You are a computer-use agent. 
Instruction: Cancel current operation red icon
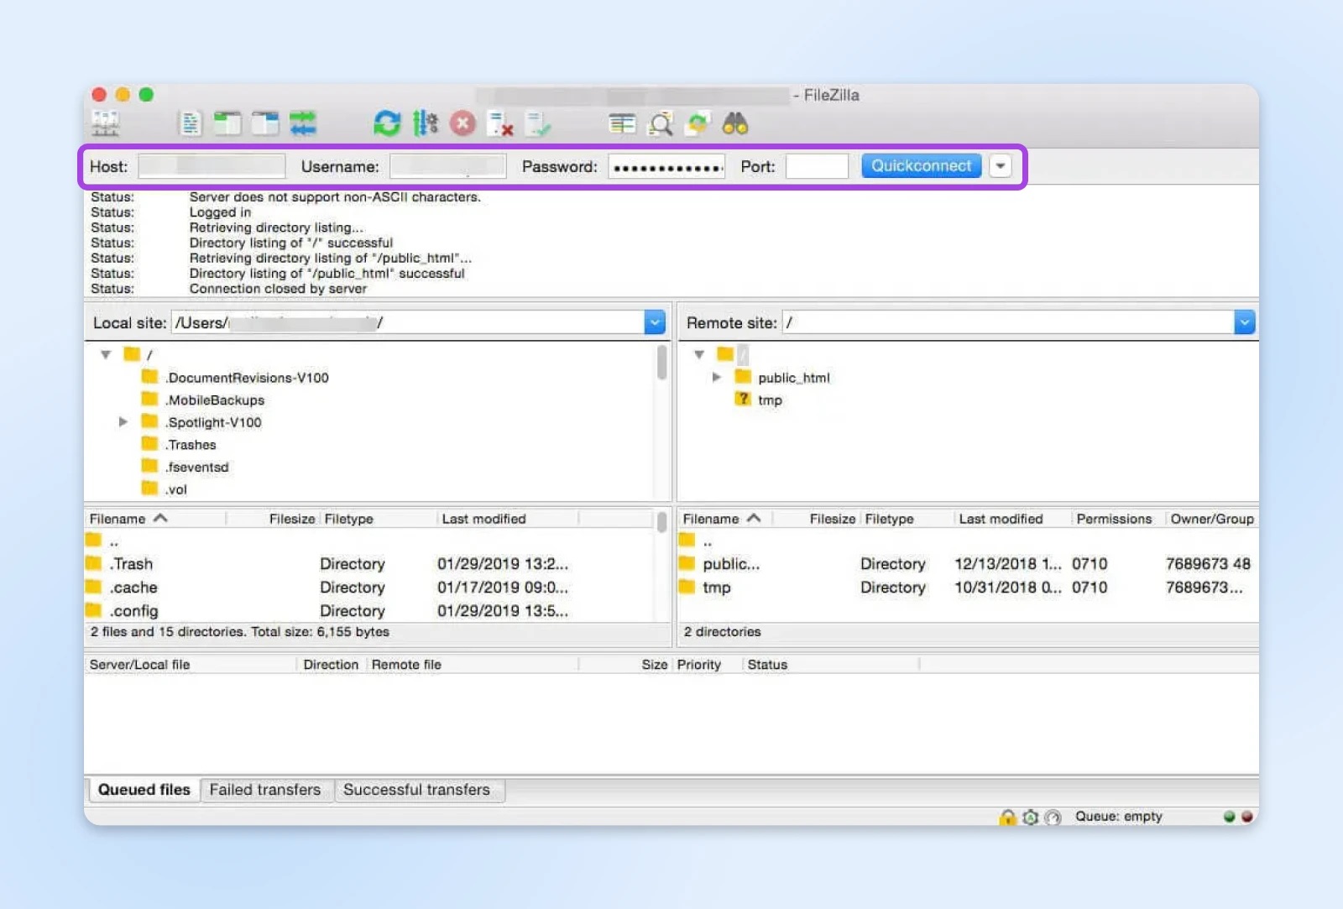tap(462, 124)
